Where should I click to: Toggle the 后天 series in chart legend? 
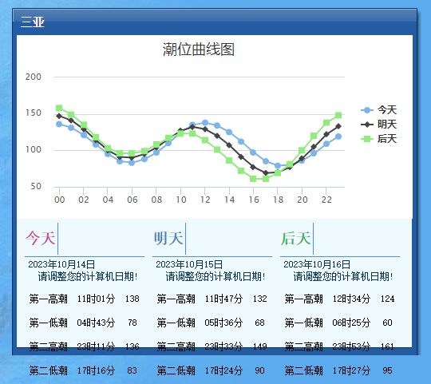379,139
